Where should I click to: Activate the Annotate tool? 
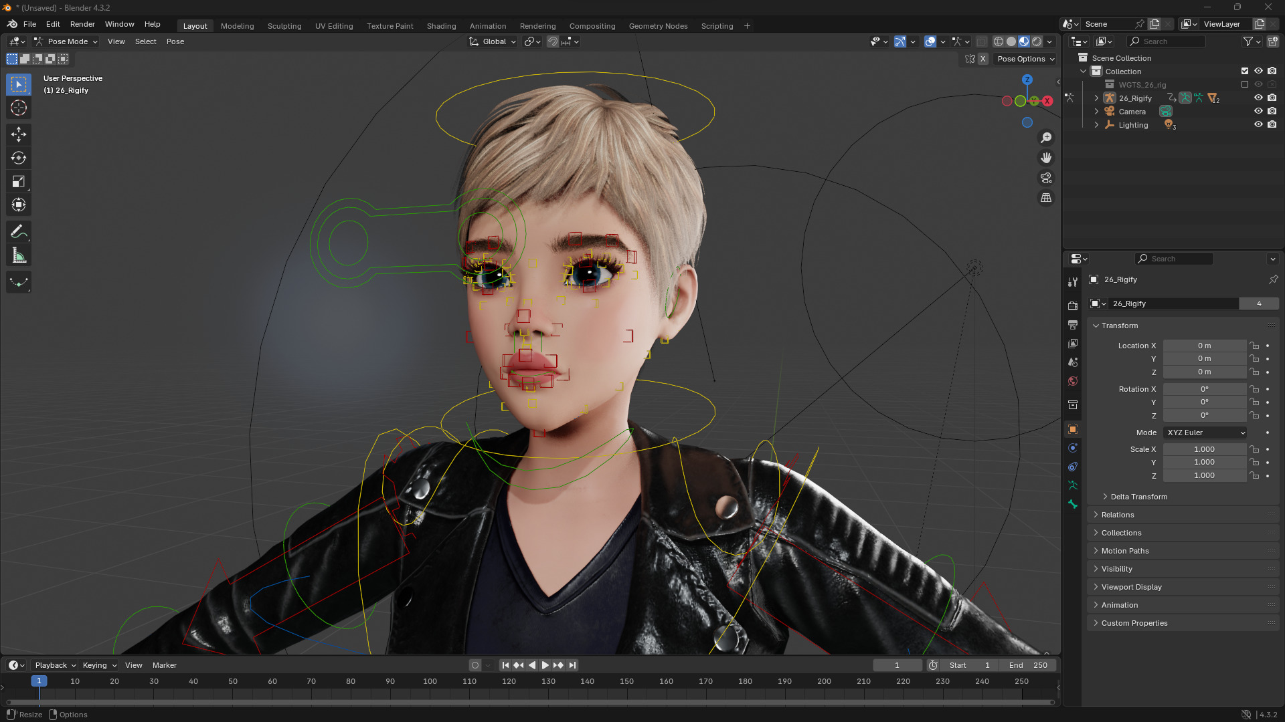pos(19,232)
